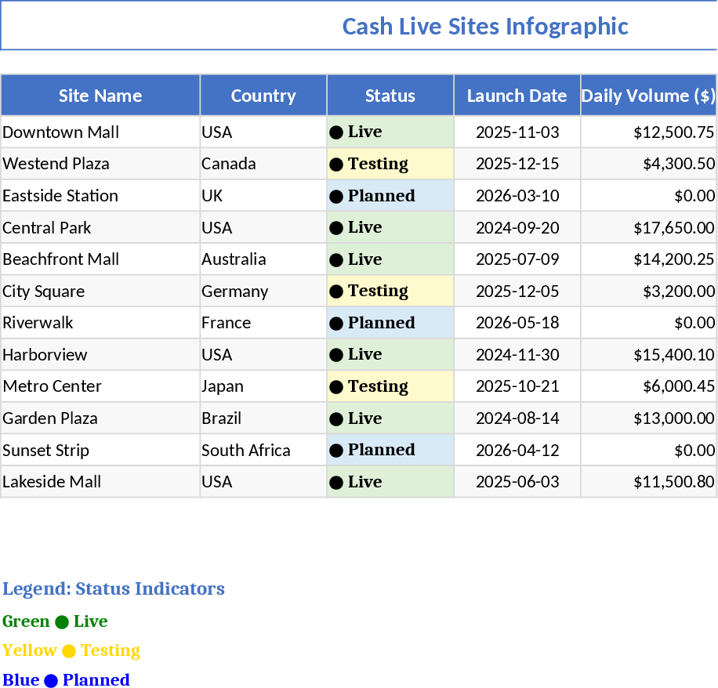Click the Daily Volume ($) header
The image size is (718, 688).
648,96
